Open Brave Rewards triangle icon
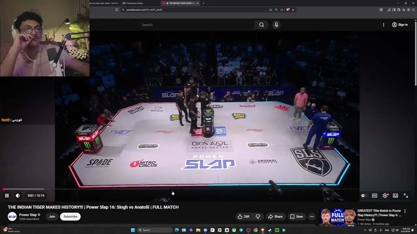 pyautogui.click(x=293, y=10)
